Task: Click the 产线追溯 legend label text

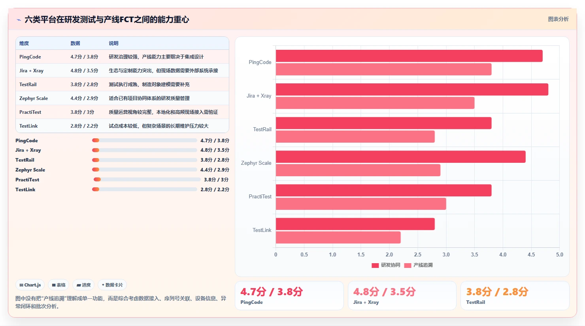Action: (423, 265)
